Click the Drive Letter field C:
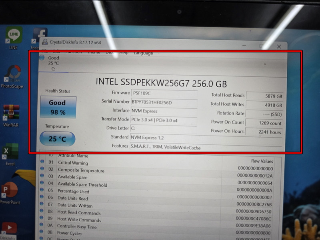 (164, 129)
